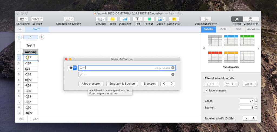Clear the search field with the X icon

pyautogui.click(x=173, y=68)
